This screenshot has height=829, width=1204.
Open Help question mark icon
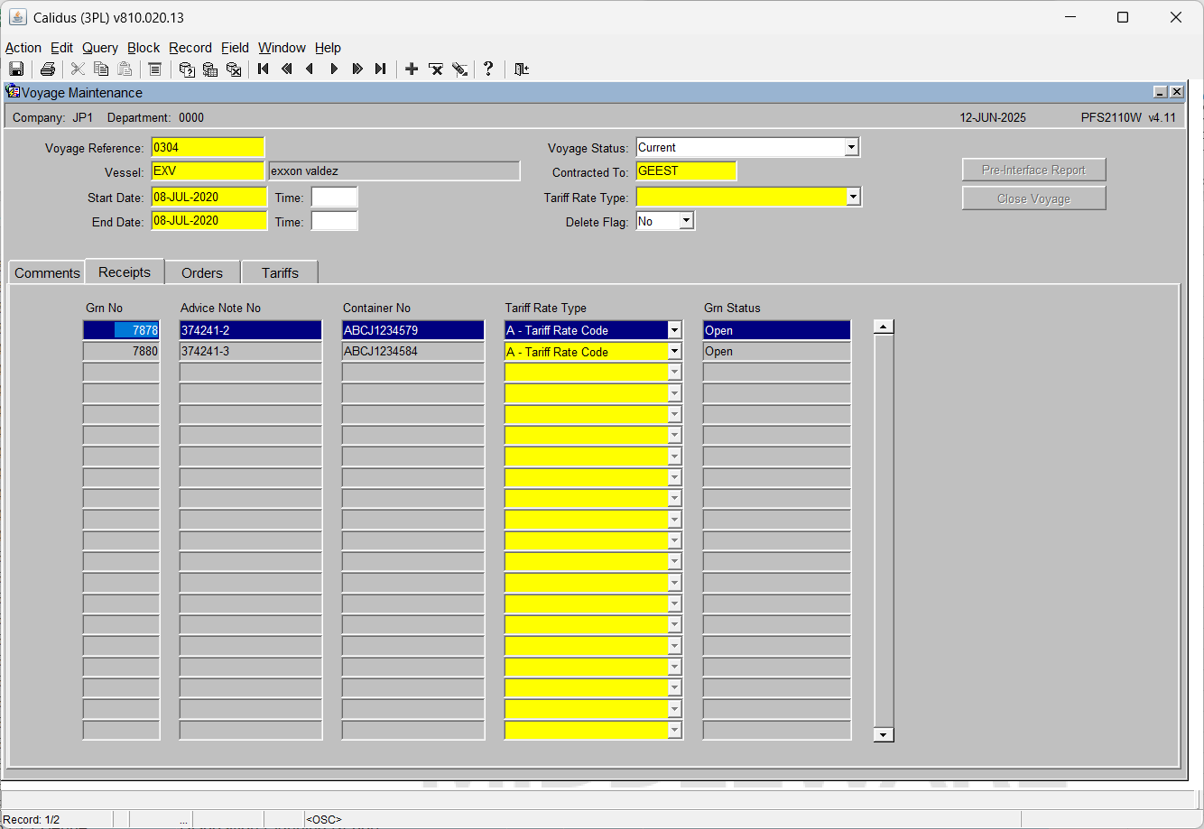(488, 69)
